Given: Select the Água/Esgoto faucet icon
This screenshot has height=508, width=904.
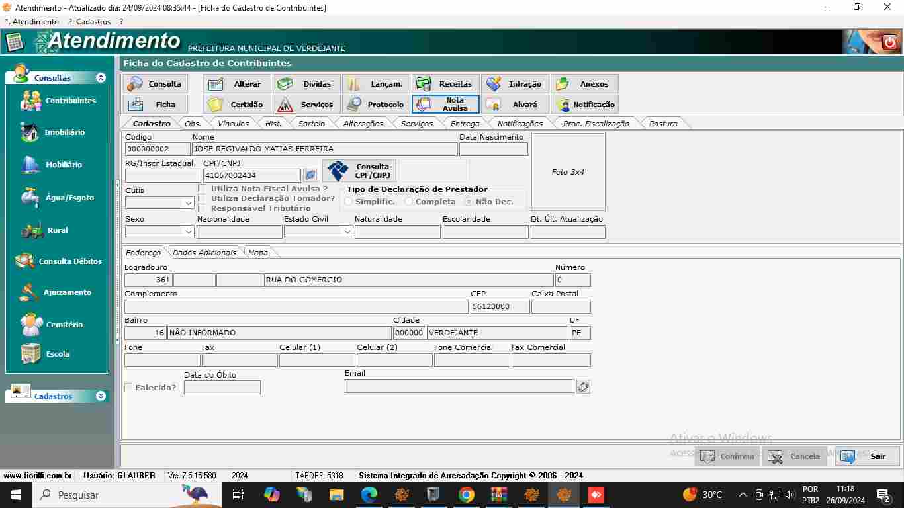Looking at the screenshot, I should [x=30, y=198].
